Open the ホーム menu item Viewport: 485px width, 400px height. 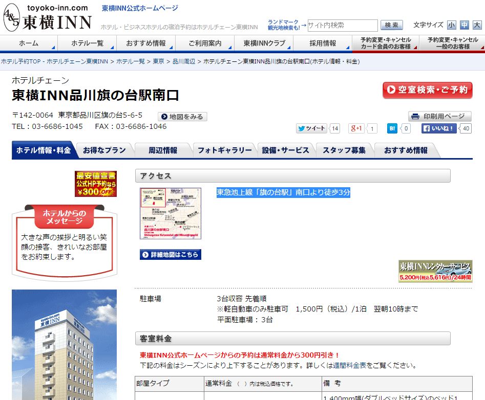(29, 43)
